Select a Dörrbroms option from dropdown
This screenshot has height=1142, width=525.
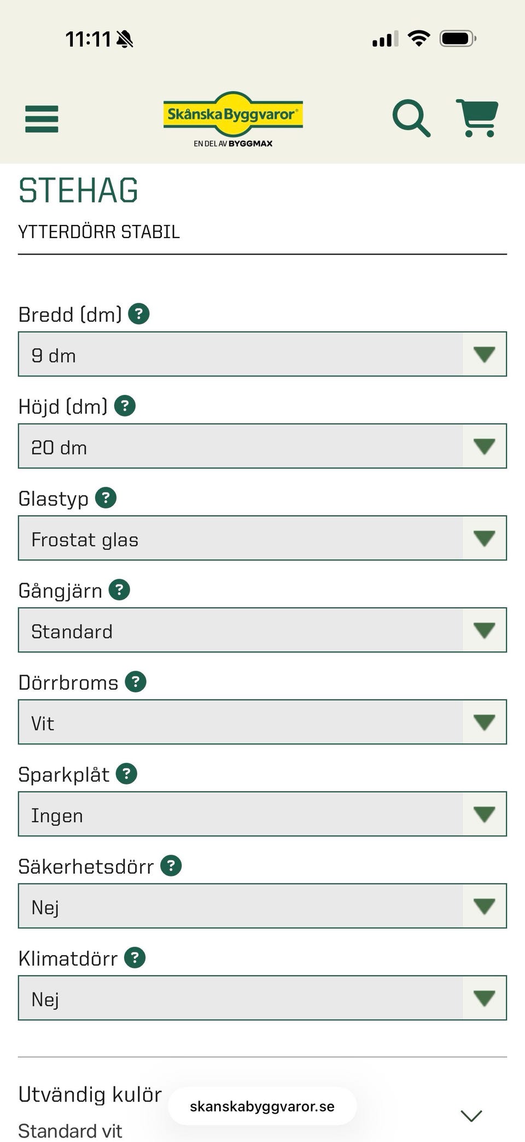(x=262, y=722)
